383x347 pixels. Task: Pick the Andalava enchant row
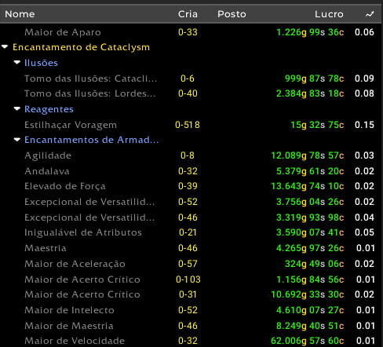click(191, 171)
